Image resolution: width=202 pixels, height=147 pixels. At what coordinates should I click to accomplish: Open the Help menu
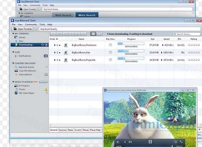coord(50,24)
